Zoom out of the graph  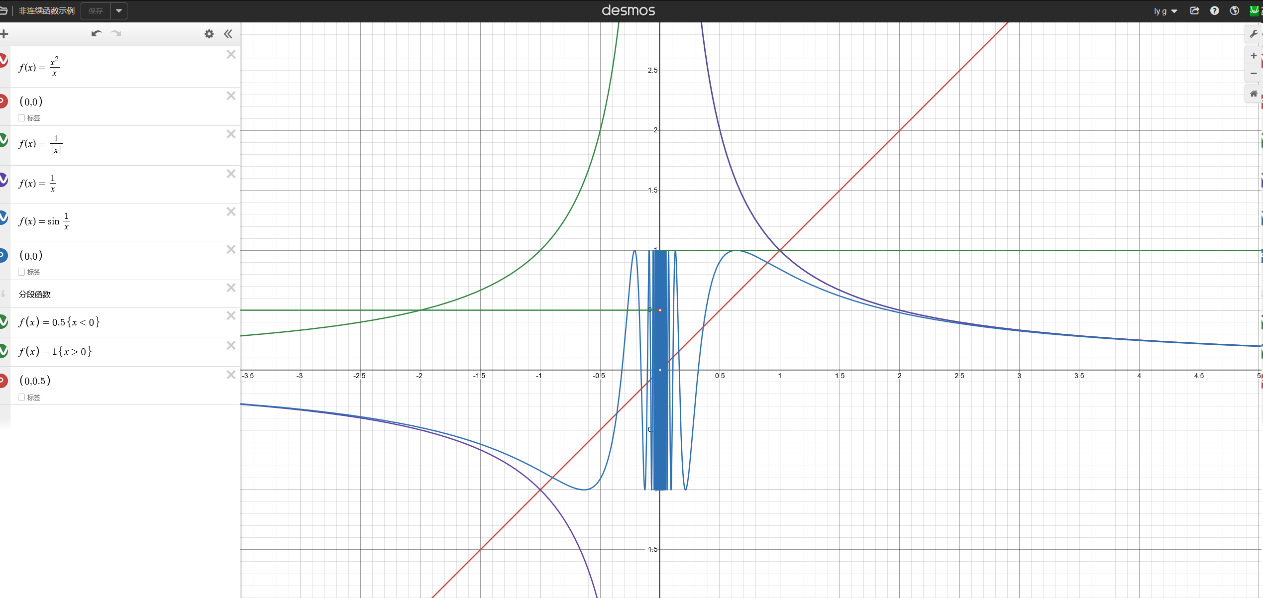tap(1254, 74)
